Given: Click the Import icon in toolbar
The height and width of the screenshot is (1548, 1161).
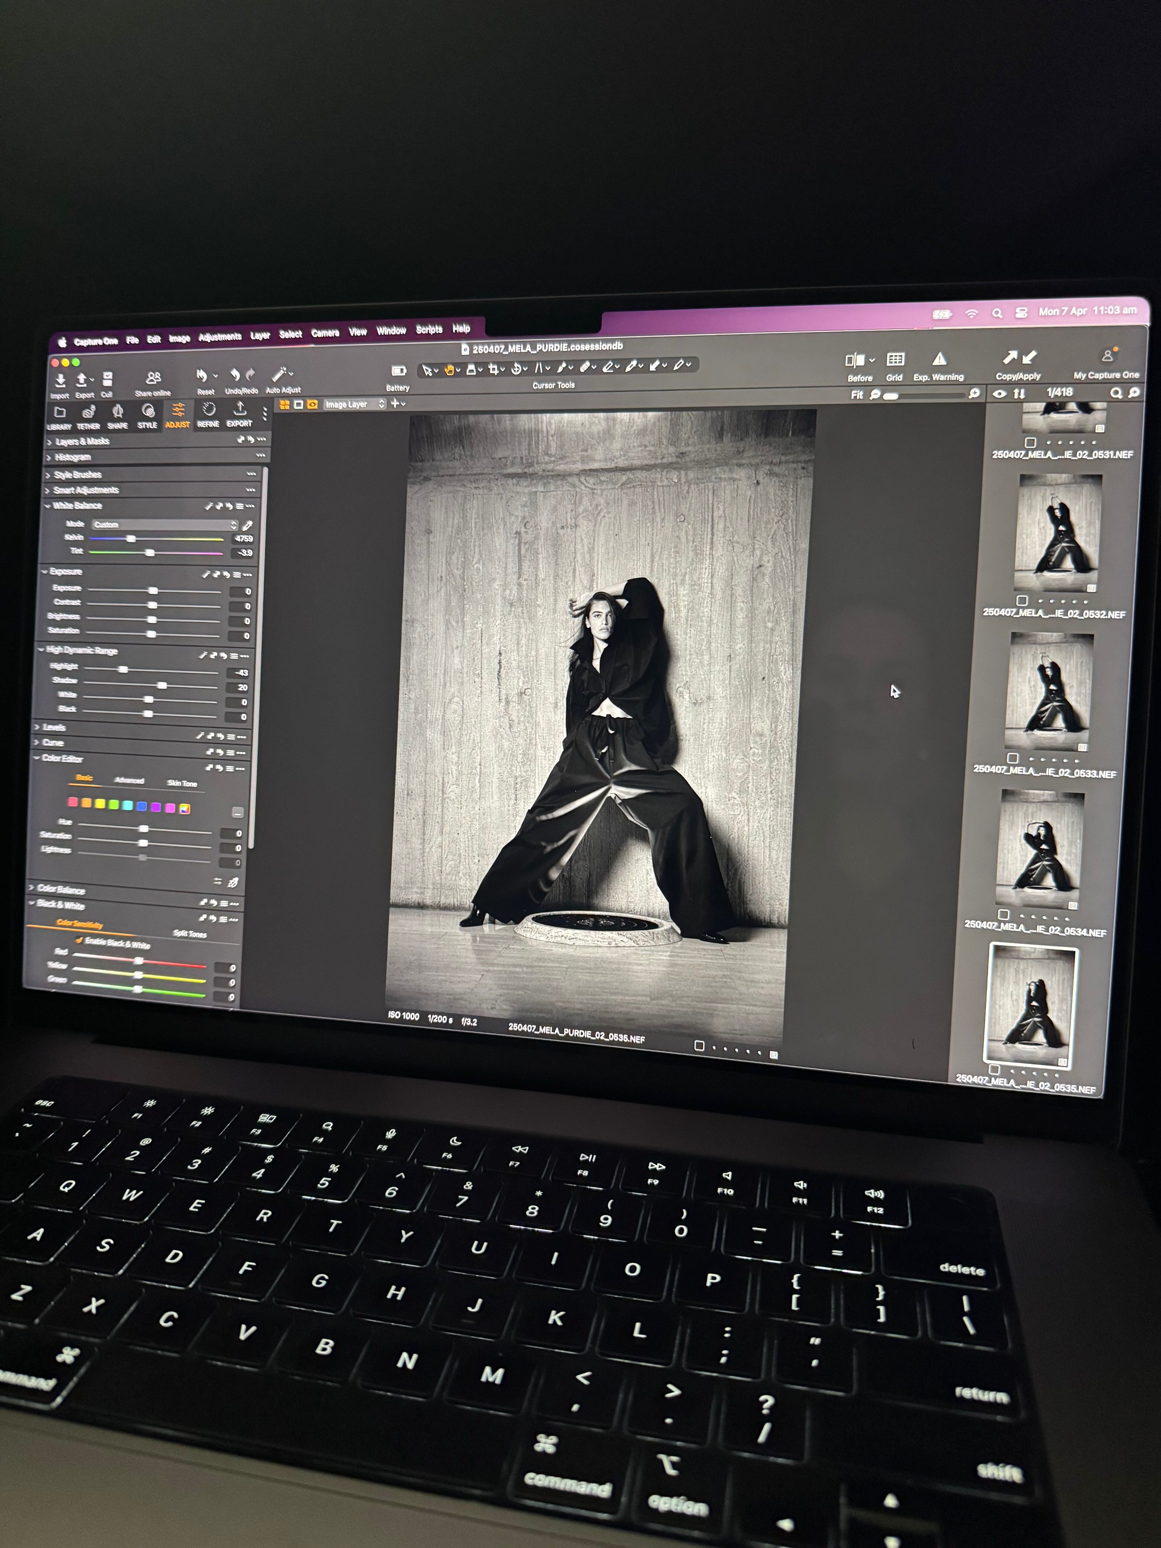Looking at the screenshot, I should tap(60, 381).
